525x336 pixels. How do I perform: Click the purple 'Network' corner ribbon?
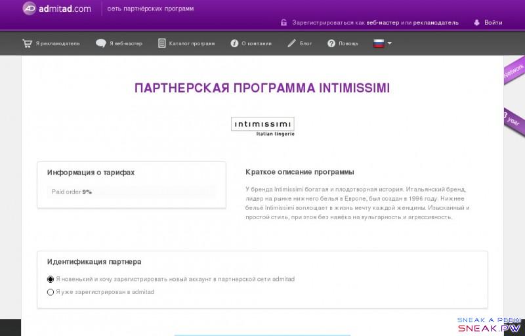(514, 71)
